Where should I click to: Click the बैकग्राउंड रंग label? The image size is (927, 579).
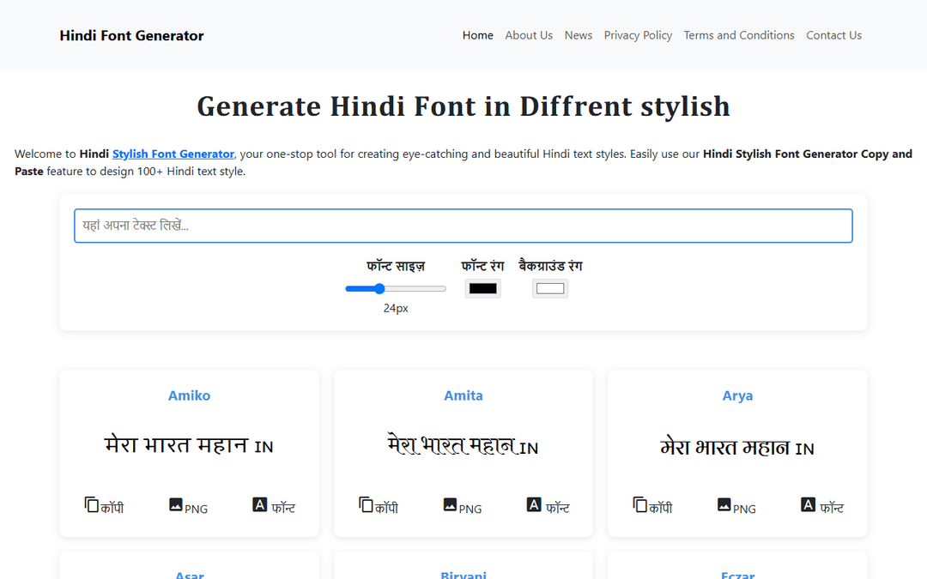(550, 266)
